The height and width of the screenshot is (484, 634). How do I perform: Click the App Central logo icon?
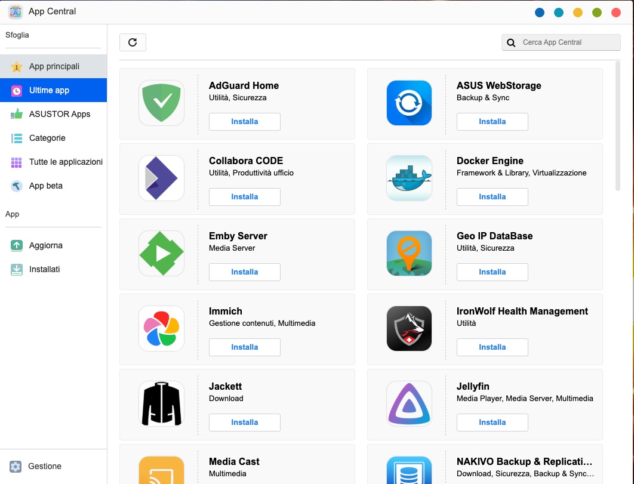pos(16,12)
